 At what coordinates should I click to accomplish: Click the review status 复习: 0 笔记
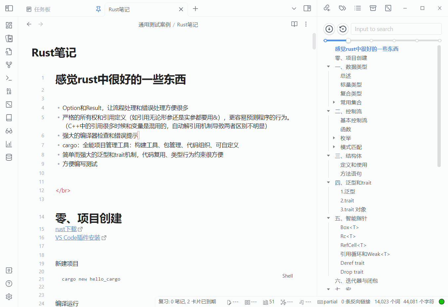click(187, 301)
